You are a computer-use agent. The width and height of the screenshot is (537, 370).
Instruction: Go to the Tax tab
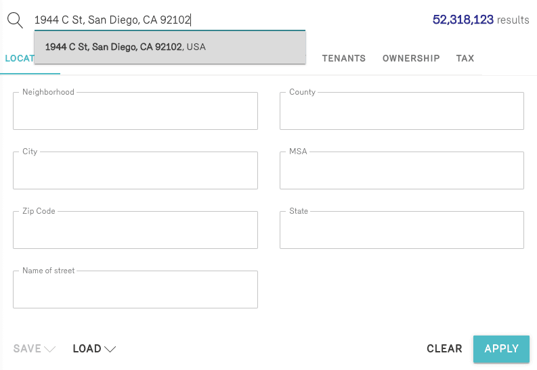point(465,59)
